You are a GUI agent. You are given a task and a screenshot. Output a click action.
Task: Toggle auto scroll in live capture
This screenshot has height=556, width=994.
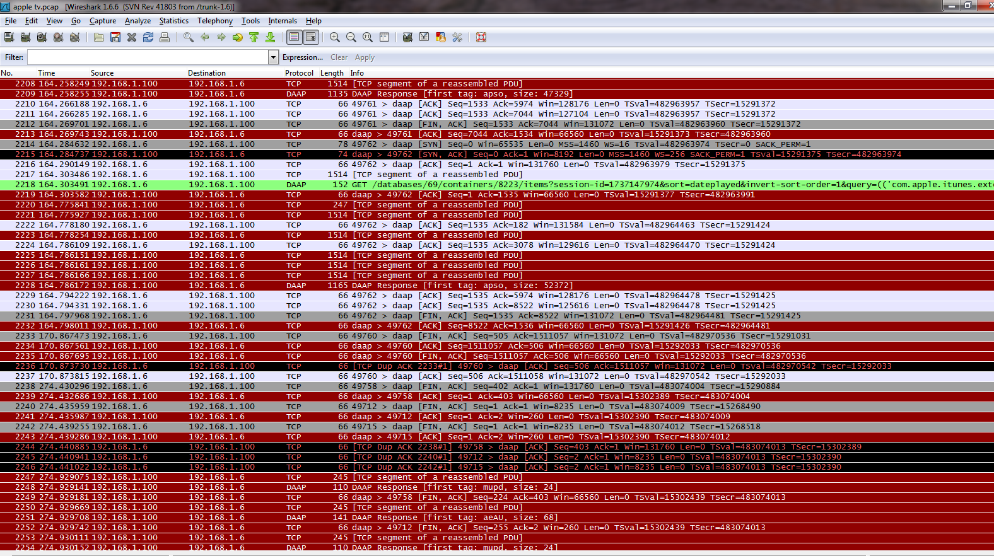click(x=311, y=37)
